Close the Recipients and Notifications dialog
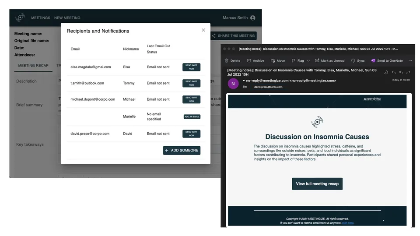The height and width of the screenshot is (236, 420). (x=203, y=30)
